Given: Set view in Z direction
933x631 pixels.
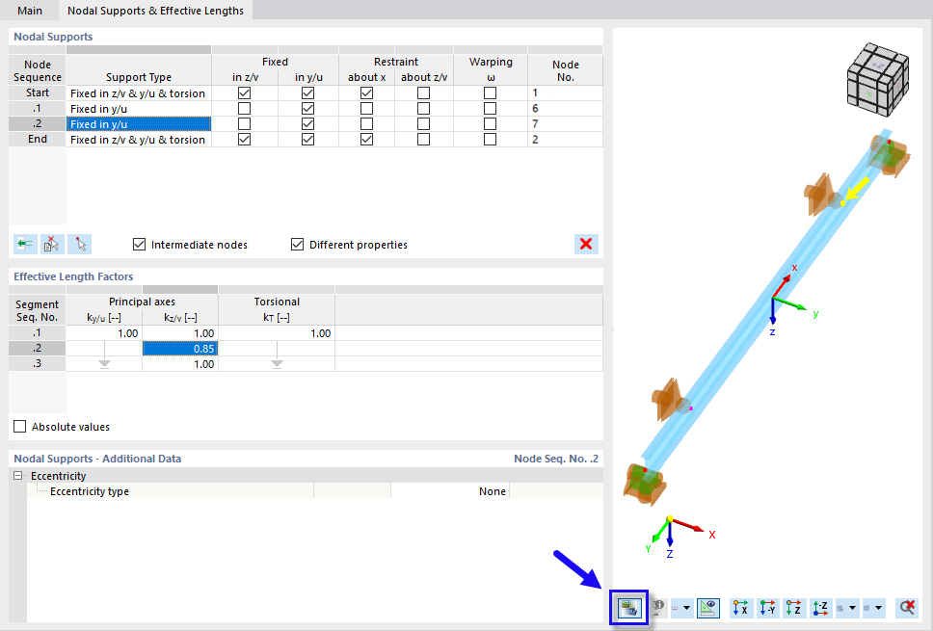Looking at the screenshot, I should [794, 607].
